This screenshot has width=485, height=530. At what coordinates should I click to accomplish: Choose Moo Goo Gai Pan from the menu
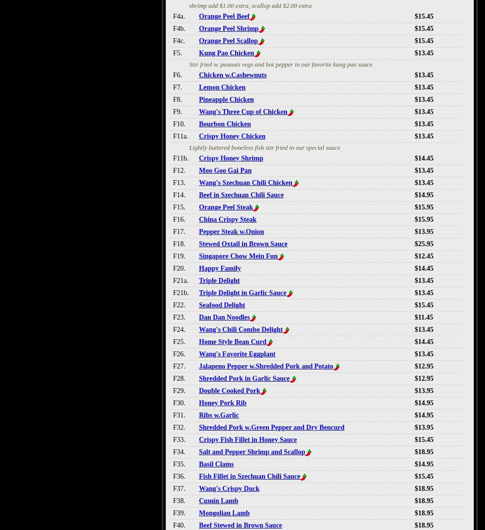[x=225, y=170]
